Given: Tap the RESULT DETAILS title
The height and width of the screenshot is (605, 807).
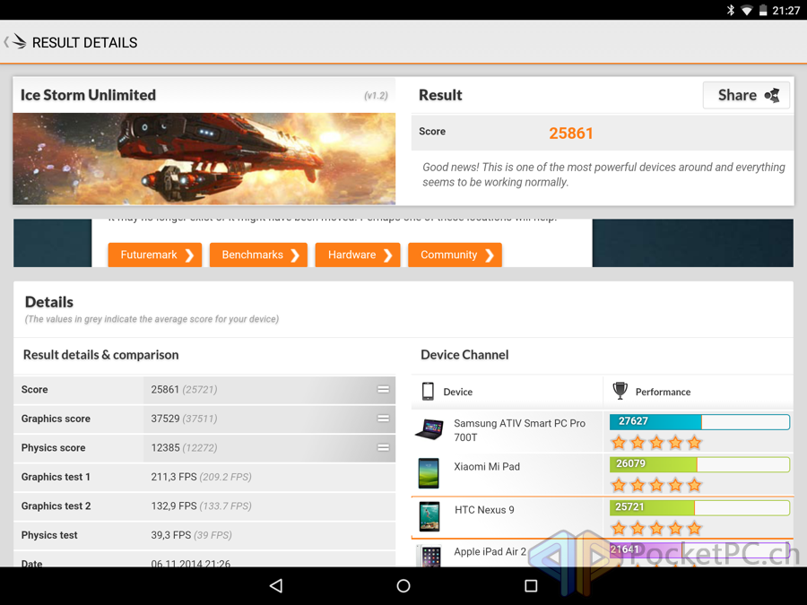Looking at the screenshot, I should tap(85, 43).
